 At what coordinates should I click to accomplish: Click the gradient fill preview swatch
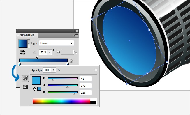pyautogui.click(x=23, y=44)
